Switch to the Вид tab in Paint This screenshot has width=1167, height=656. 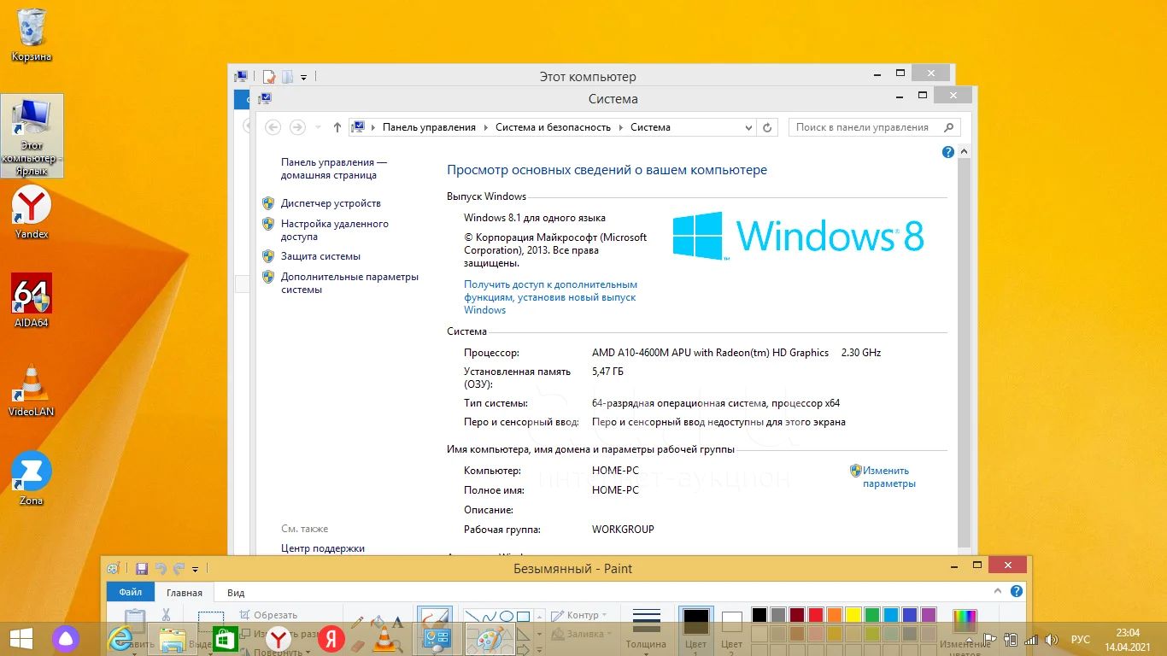click(236, 592)
